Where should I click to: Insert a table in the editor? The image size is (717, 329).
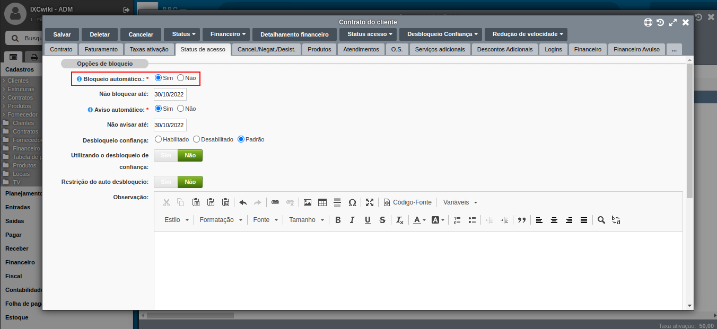pyautogui.click(x=322, y=202)
